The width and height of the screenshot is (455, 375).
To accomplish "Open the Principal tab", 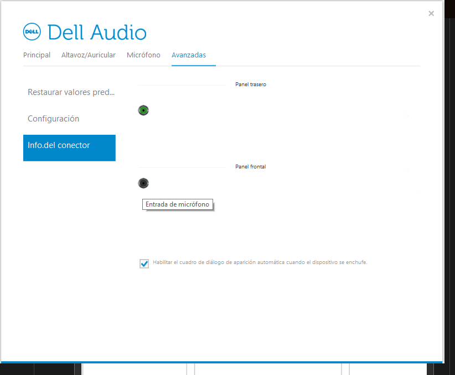I will [37, 55].
